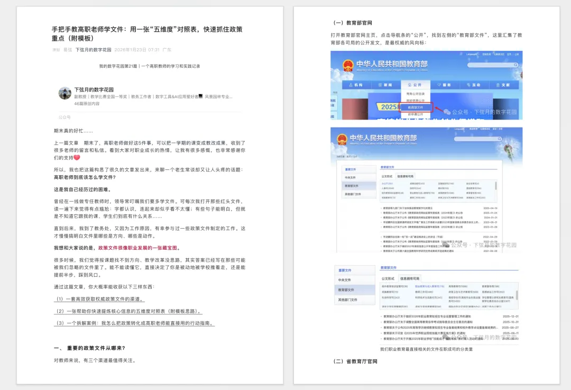Select 依申请公开 in the 公开 dropdown
The image size is (571, 390).
click(x=416, y=114)
